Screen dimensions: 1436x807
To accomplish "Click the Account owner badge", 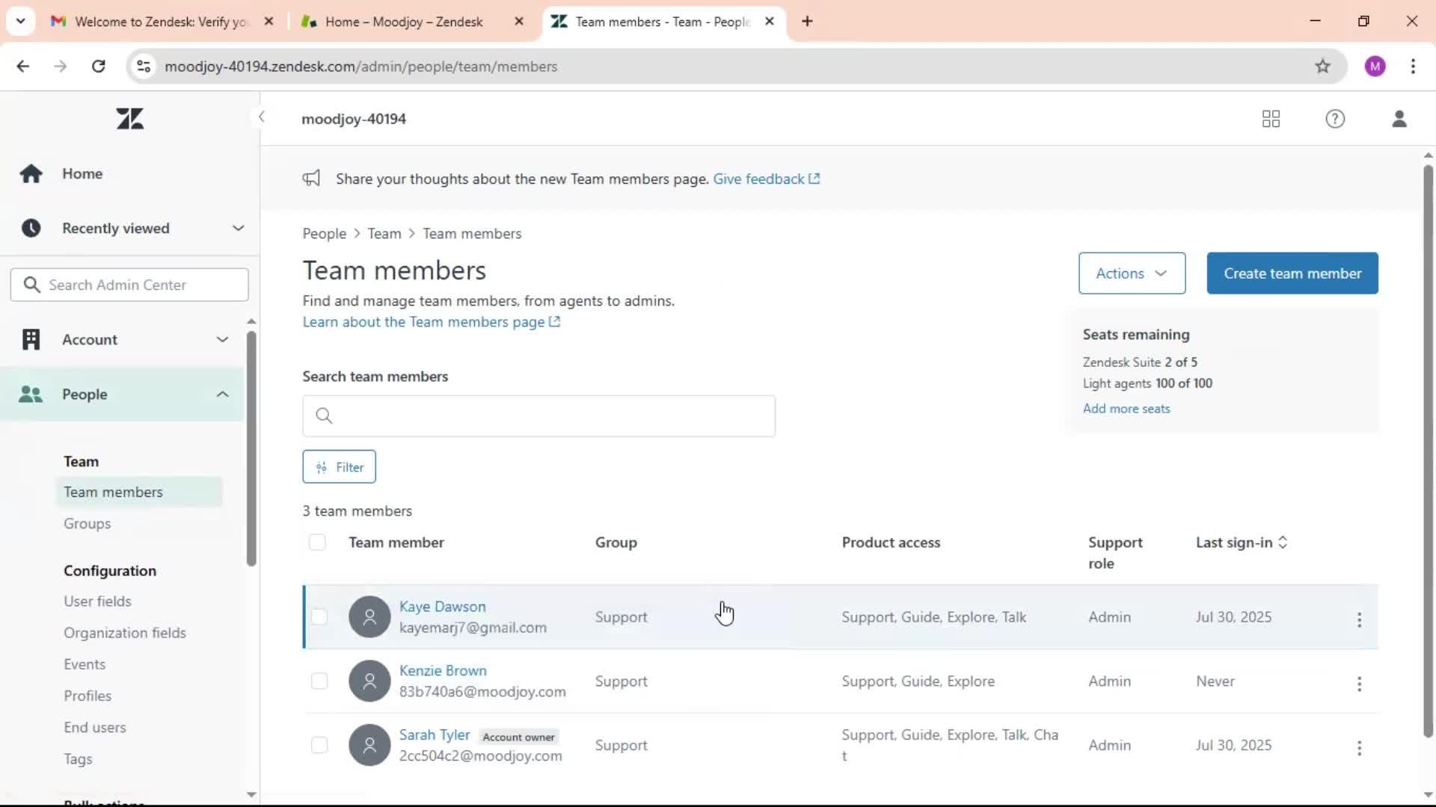I will (x=518, y=737).
